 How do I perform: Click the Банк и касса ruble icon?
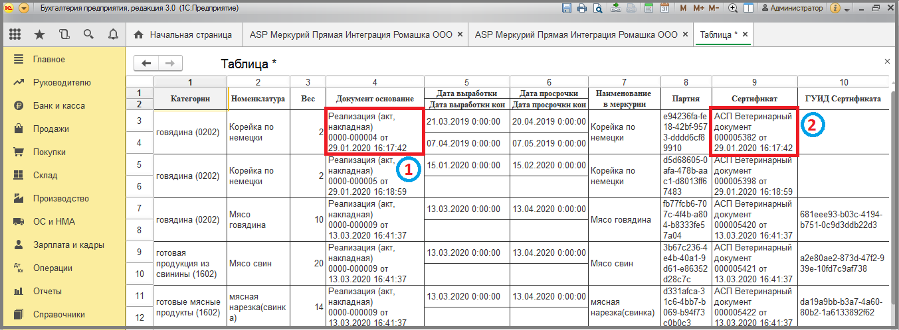point(18,106)
